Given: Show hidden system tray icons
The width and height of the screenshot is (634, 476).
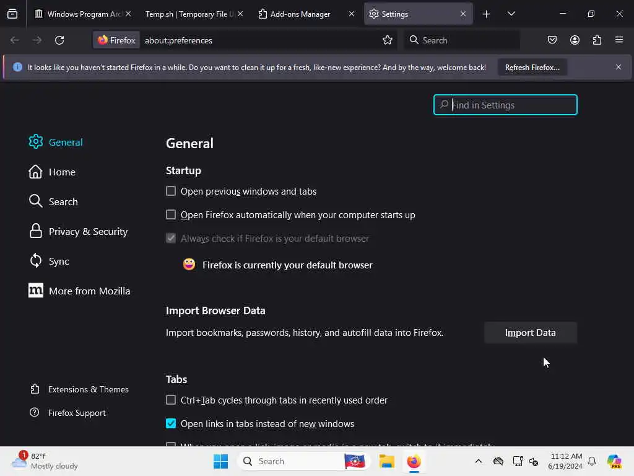Looking at the screenshot, I should [479, 461].
